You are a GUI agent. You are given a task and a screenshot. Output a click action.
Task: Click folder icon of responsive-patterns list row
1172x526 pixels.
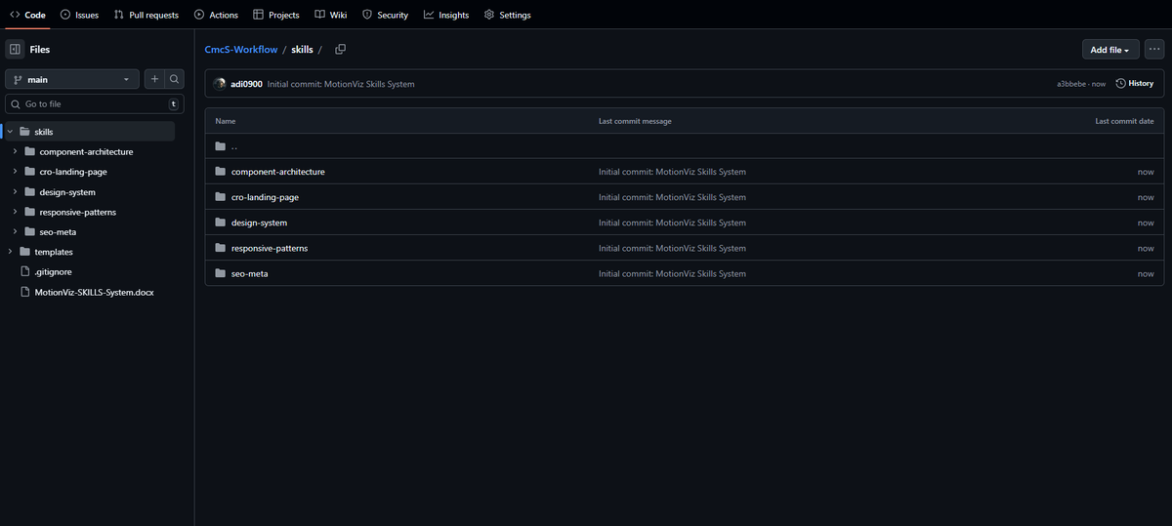tap(220, 248)
